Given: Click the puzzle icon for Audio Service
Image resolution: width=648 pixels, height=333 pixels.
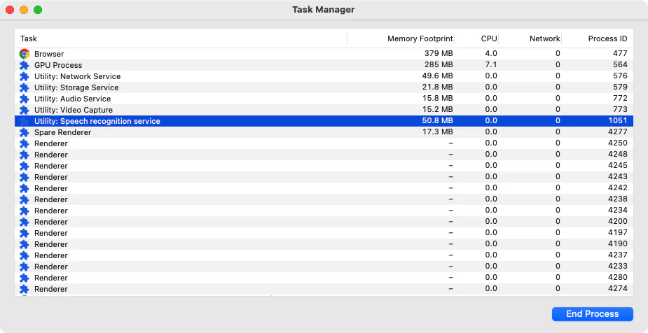Looking at the screenshot, I should [x=25, y=99].
